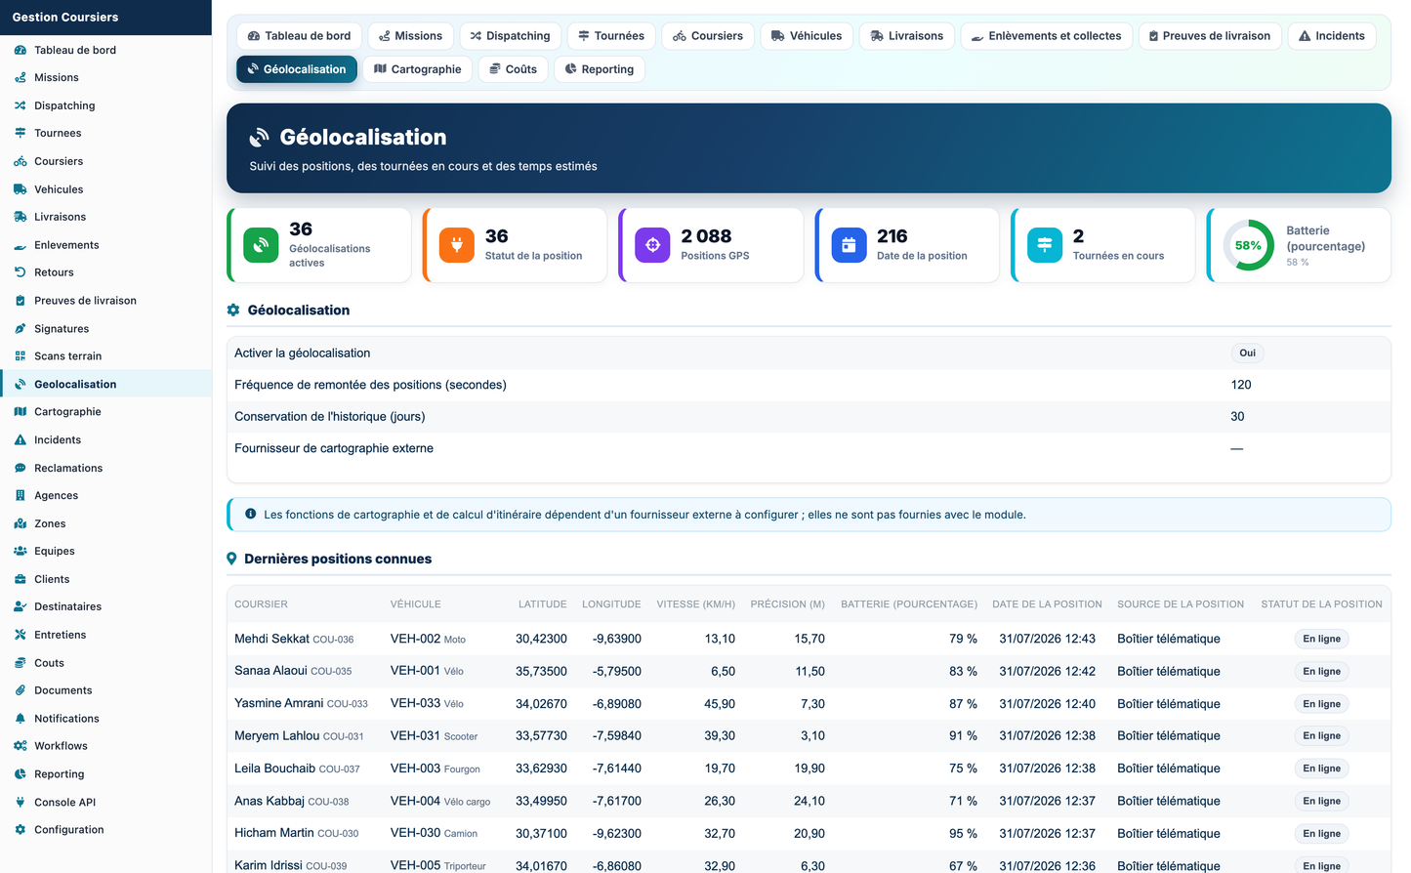Screen dimensions: 1411x873
Task: Click the Entretiens tools icon in the sidebar
Action: pos(20,635)
